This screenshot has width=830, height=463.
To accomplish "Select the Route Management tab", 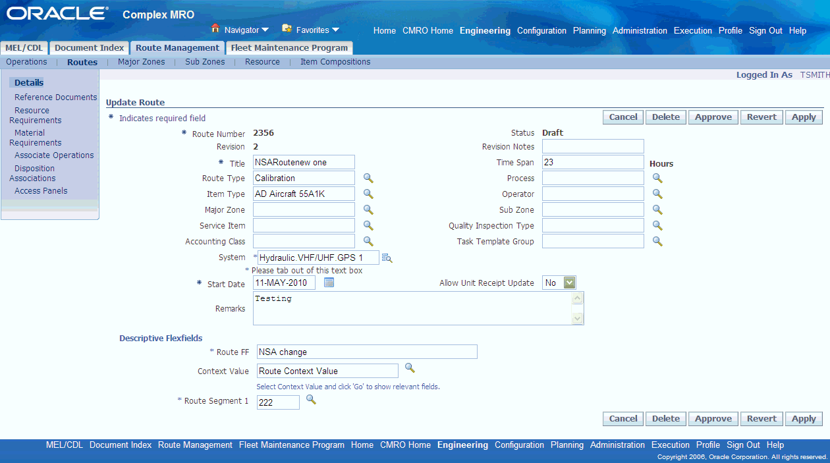I will pyautogui.click(x=177, y=48).
